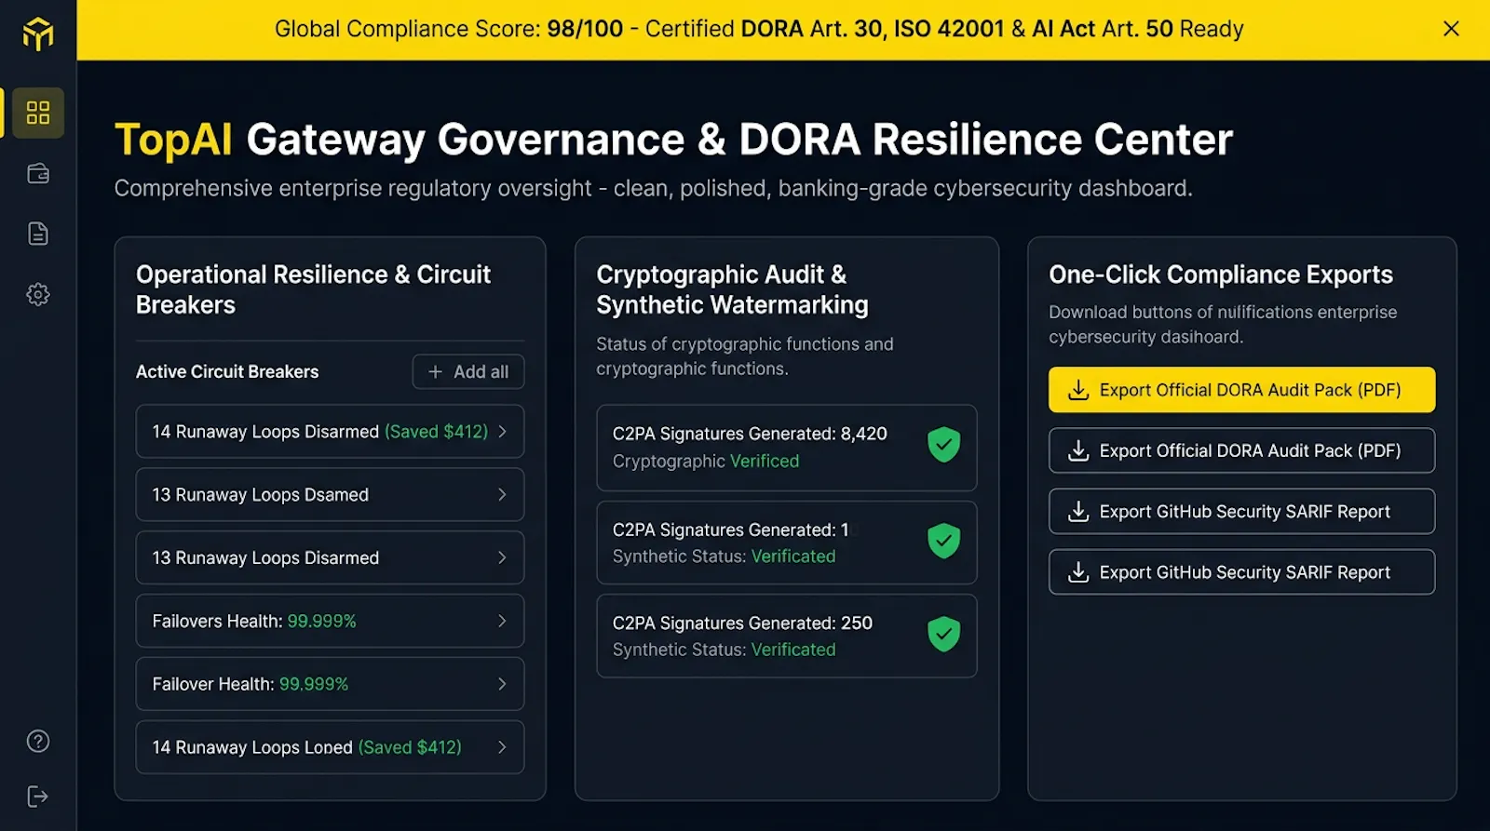Click the Cryptographic Audit & Synthetic Watermarking heading
The image size is (1490, 831).
732,289
